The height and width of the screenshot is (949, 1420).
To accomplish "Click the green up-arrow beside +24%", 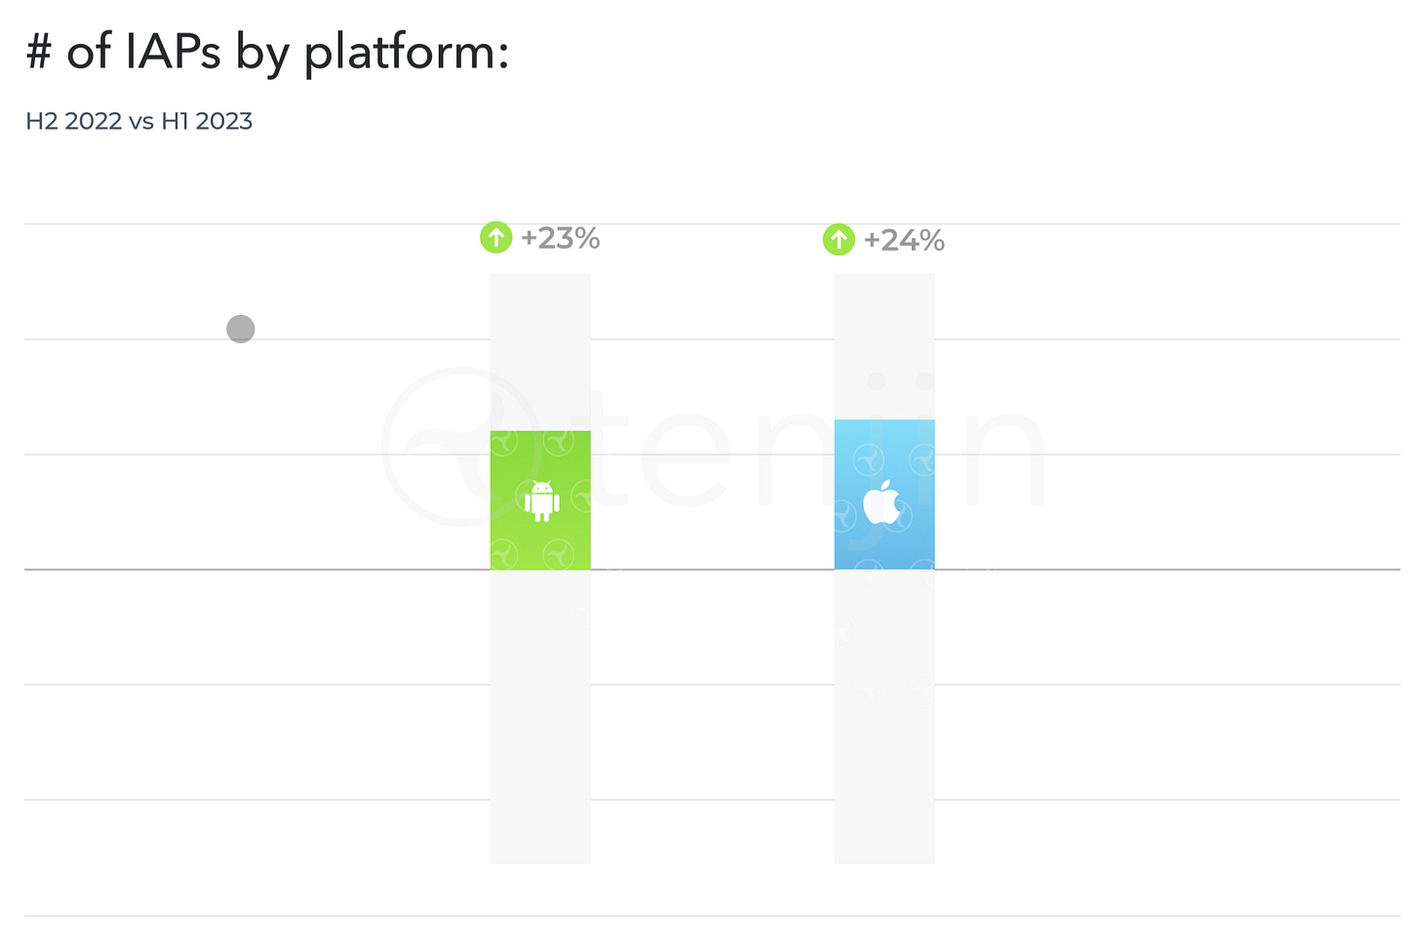I will [x=839, y=239].
